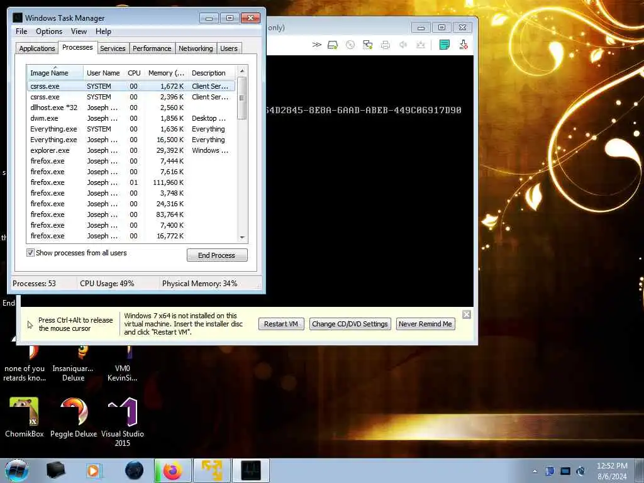Select the csrss.exe row with 2,396 K
This screenshot has height=483, width=644.
tap(131, 97)
